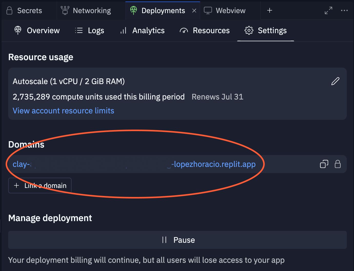
Task: Close the Deployments tab
Action: click(194, 11)
